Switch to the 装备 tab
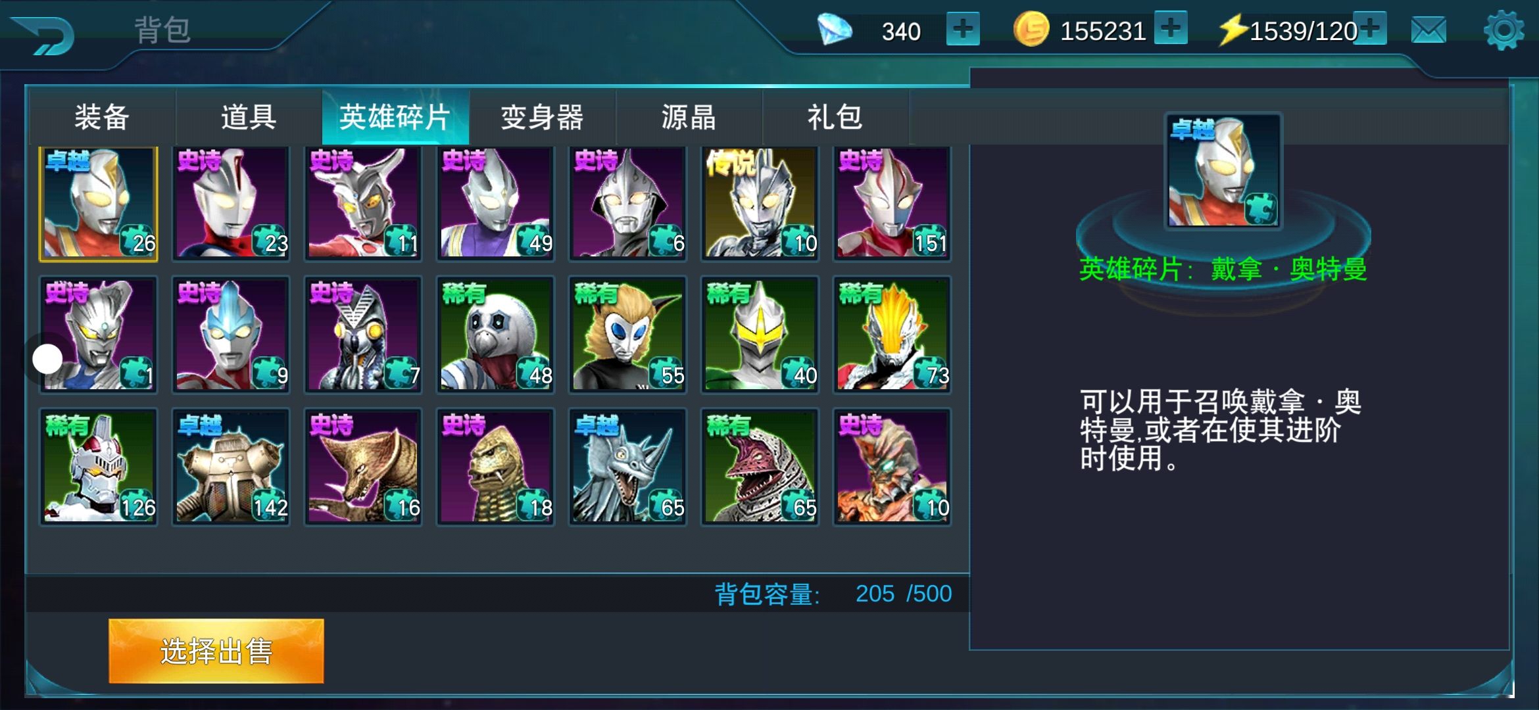The width and height of the screenshot is (1539, 710). [x=102, y=117]
